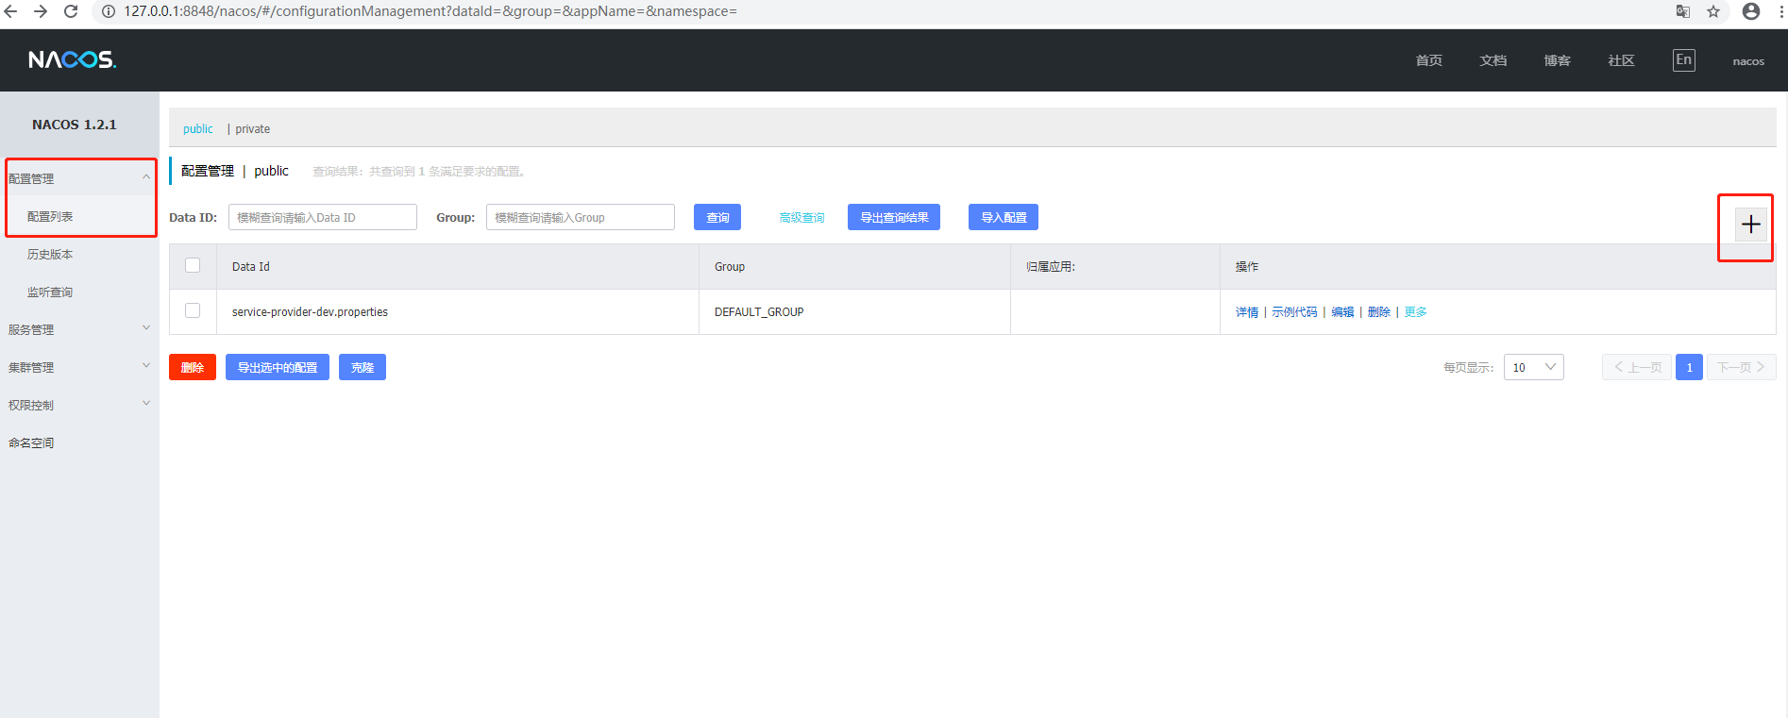This screenshot has height=718, width=1788.
Task: Go back in browser history
Action: coord(11,11)
